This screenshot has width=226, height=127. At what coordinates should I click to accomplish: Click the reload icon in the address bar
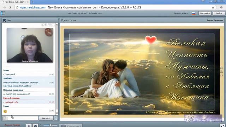pos(17,7)
